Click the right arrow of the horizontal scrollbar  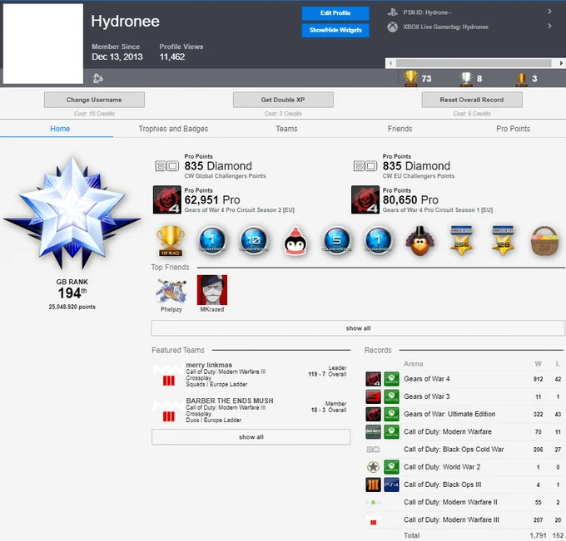[561, 63]
